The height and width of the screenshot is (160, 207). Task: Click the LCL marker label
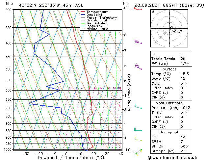point(129,150)
